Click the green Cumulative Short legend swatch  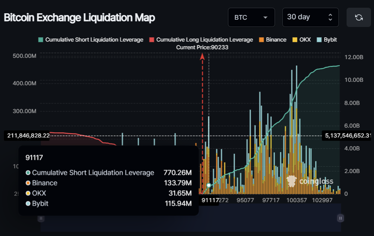click(x=41, y=40)
